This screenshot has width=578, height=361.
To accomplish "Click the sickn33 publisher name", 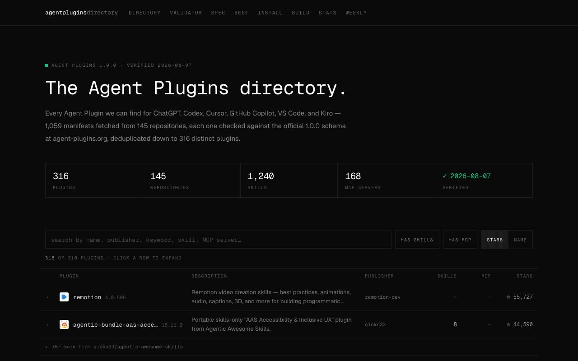I will click(375, 324).
